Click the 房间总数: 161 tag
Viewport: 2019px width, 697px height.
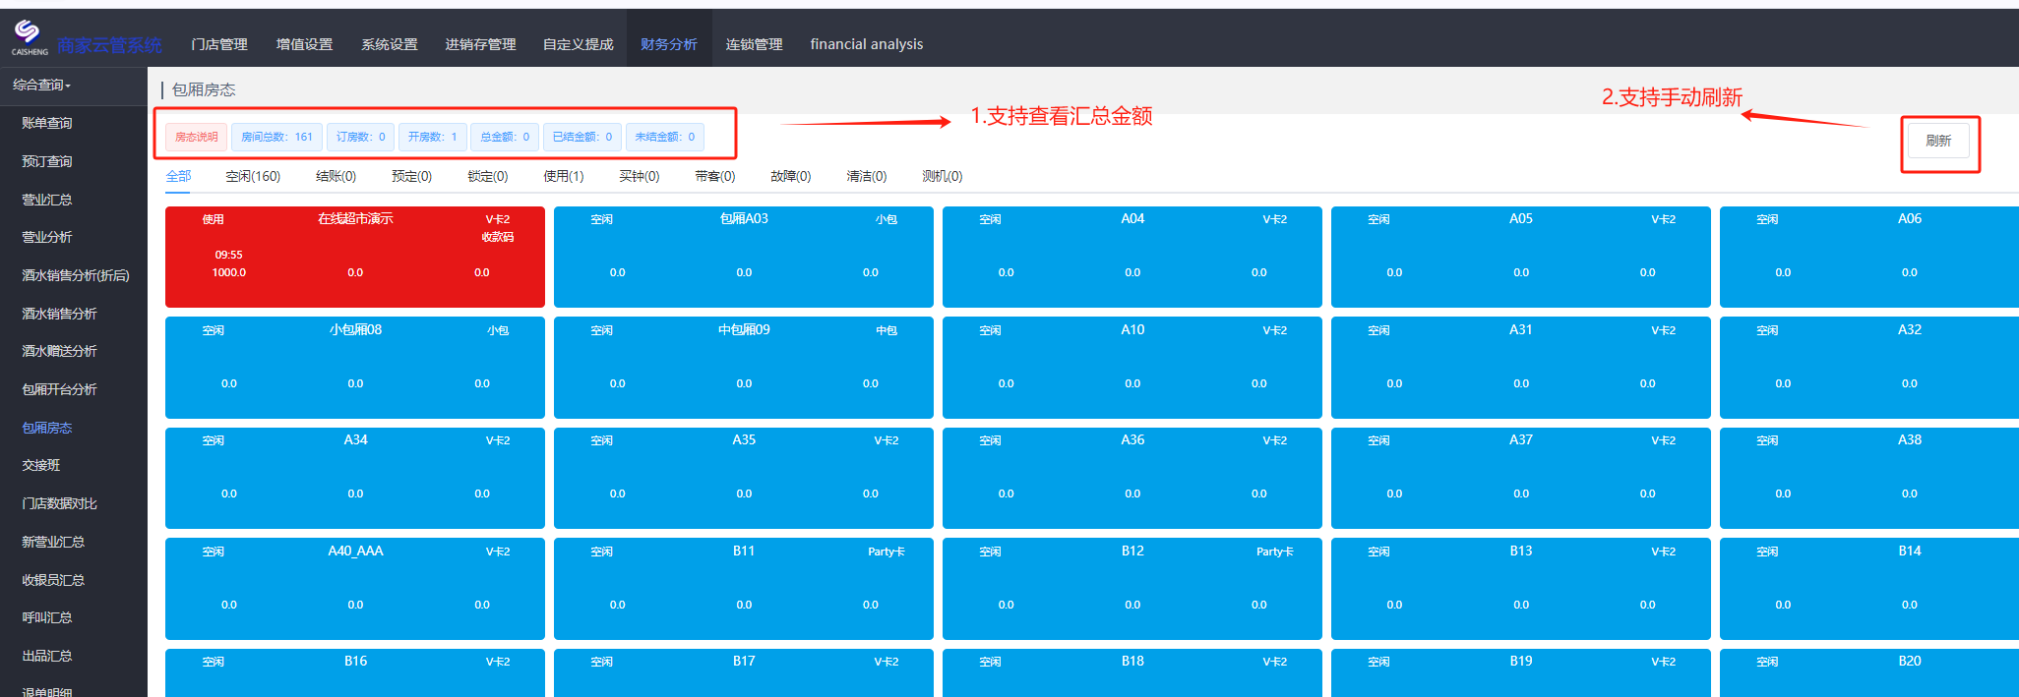point(276,137)
